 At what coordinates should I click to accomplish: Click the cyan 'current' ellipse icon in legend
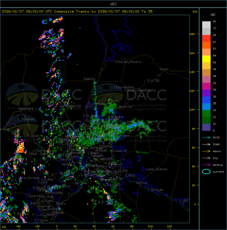pos(206,172)
